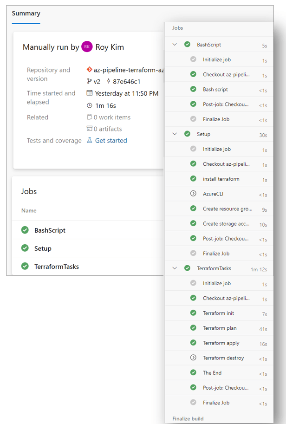Screen dimensions: 286x424
Task: Click the flask icon for tests
Action: point(90,140)
